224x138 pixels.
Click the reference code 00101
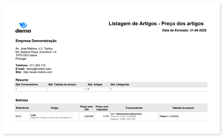click(19, 116)
